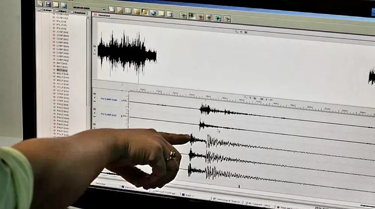The width and height of the screenshot is (375, 209).
Task: Click the blank document icon in middle toolbar
Action: [112, 9]
